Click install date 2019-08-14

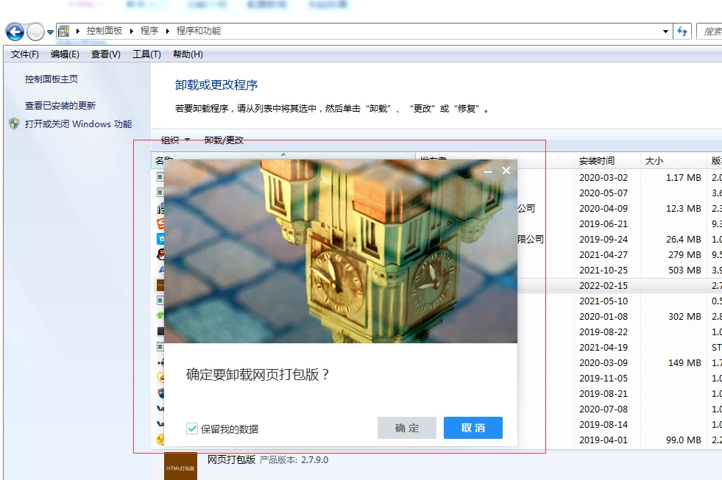tap(604, 424)
